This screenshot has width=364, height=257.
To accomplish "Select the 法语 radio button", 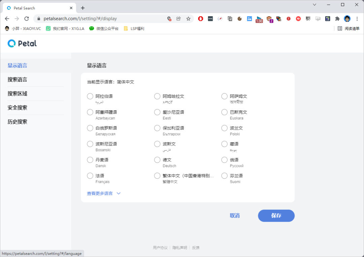I will 90,176.
